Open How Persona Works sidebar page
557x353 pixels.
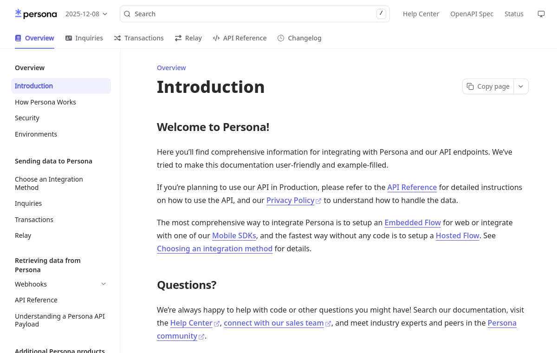pyautogui.click(x=61, y=102)
